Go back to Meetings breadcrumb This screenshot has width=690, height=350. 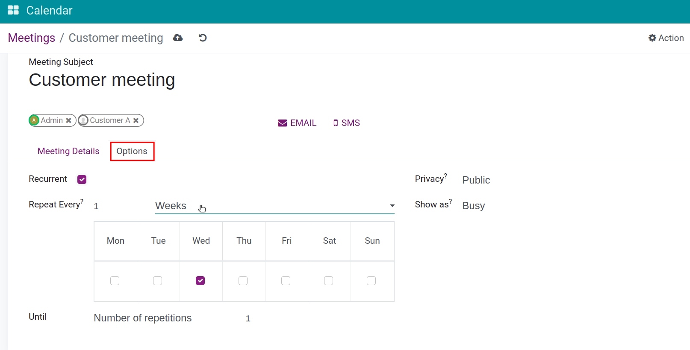pyautogui.click(x=32, y=38)
